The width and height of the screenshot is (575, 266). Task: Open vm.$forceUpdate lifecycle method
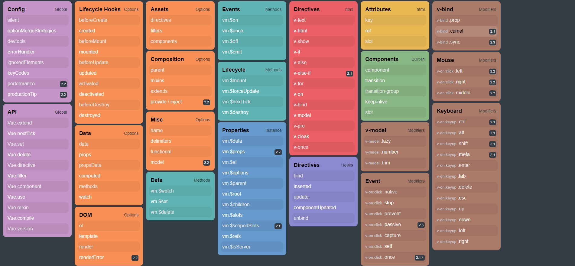click(252, 91)
